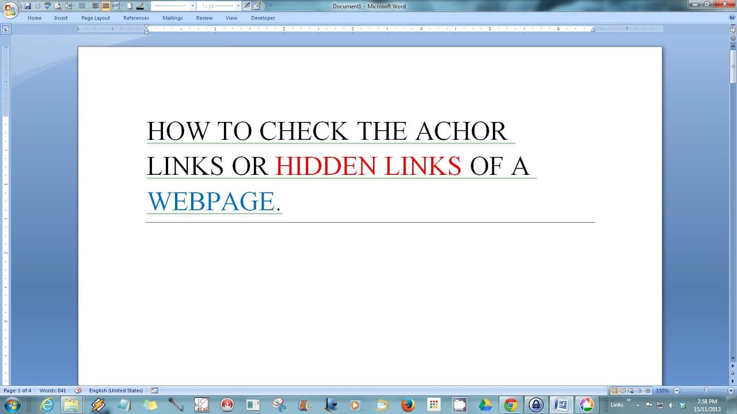Open the Home ribbon tab
The height and width of the screenshot is (414, 737).
[x=35, y=18]
